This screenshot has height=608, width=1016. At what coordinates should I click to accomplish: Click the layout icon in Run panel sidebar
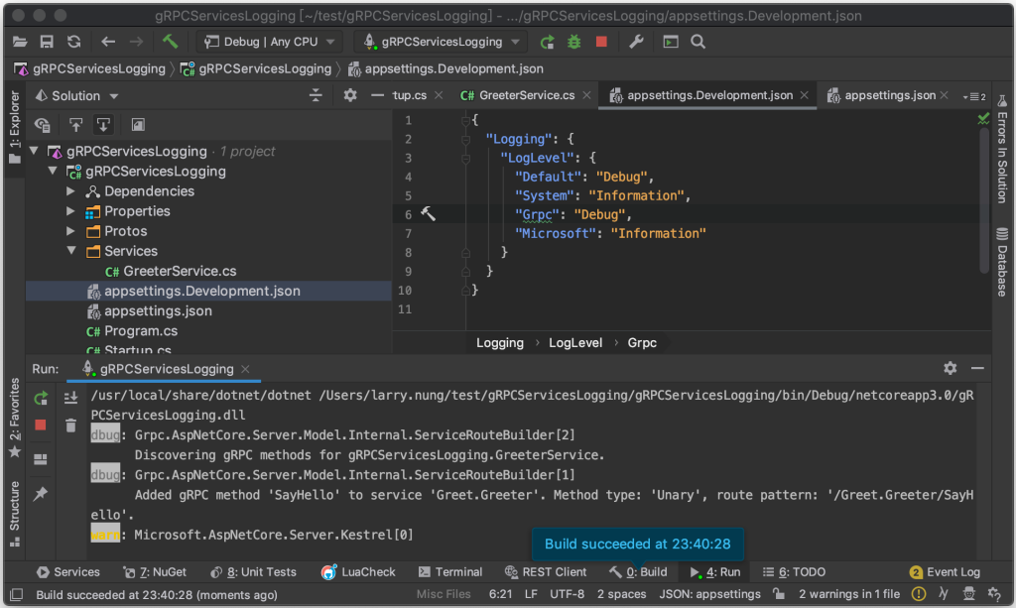pyautogui.click(x=40, y=459)
